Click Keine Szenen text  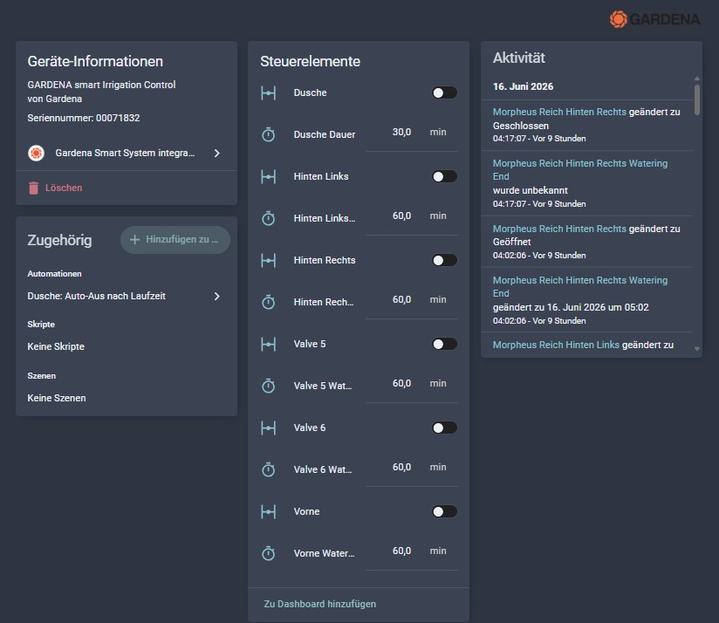point(57,399)
